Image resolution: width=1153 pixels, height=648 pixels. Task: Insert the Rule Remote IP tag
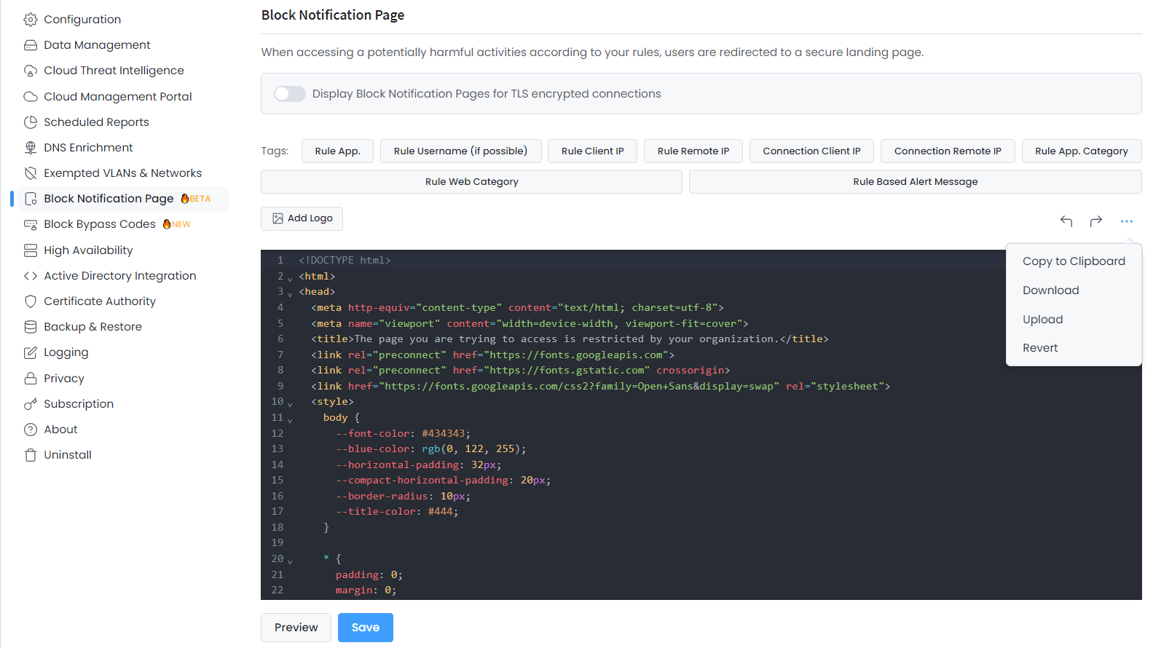coord(693,151)
